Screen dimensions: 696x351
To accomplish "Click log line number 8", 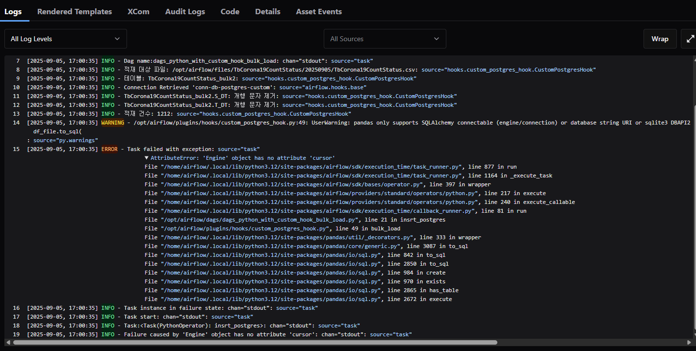I will [x=18, y=70].
